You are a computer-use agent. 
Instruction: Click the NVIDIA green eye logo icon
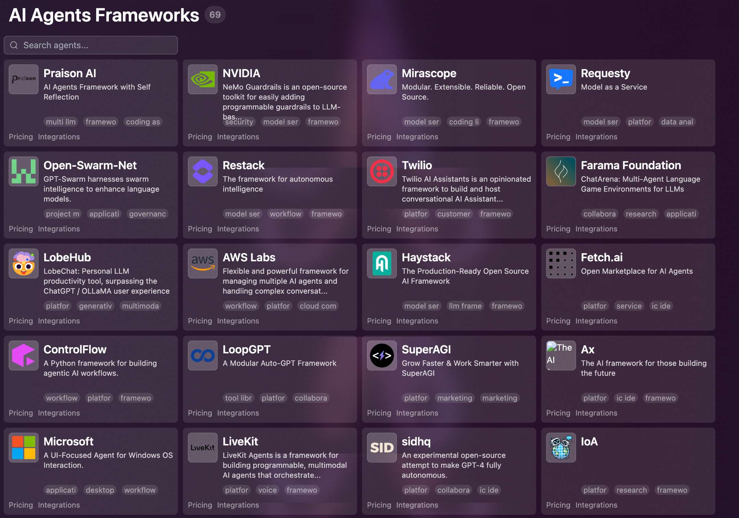203,79
